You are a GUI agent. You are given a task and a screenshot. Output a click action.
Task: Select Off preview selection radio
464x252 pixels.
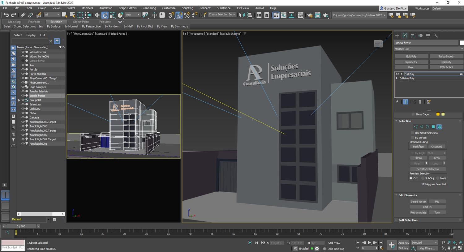(x=411, y=178)
